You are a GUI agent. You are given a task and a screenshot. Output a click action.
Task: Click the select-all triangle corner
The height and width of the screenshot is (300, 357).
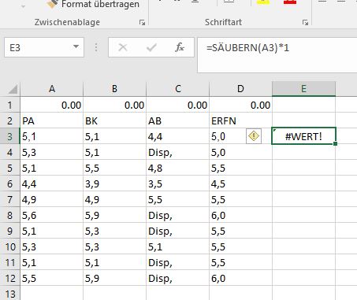click(13, 89)
